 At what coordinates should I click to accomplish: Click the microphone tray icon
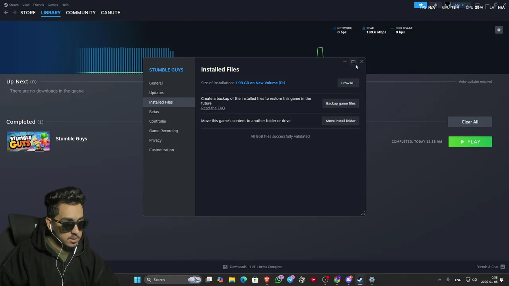(x=448, y=280)
